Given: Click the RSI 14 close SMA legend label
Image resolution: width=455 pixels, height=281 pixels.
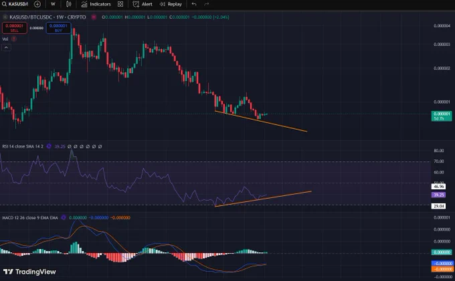Looking at the screenshot, I should tap(23, 147).
